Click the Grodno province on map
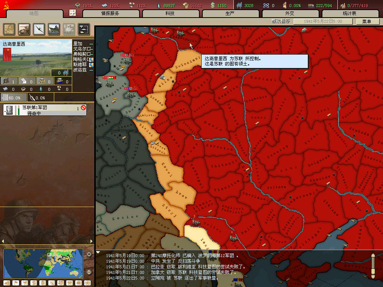This screenshot has width=383, height=287. (156, 101)
